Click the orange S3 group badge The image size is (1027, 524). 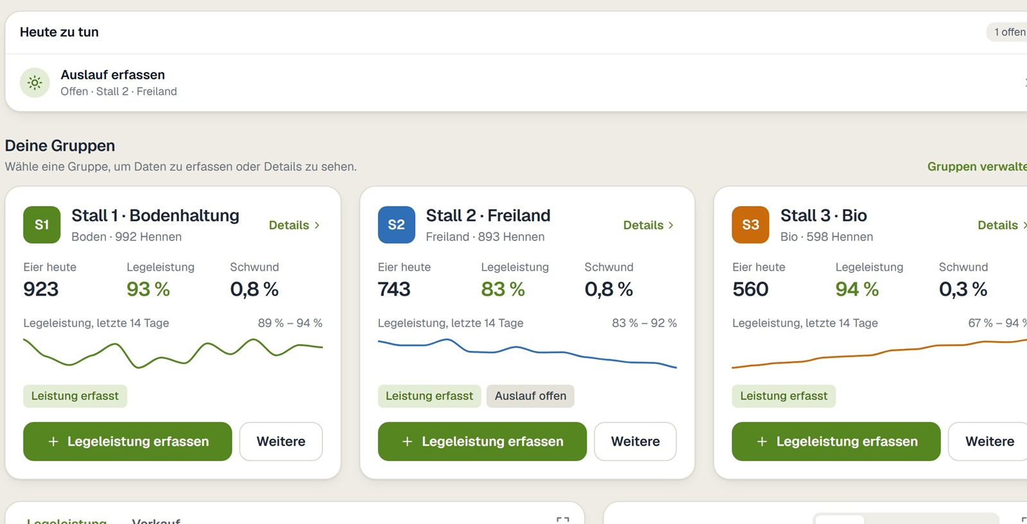[x=750, y=224]
